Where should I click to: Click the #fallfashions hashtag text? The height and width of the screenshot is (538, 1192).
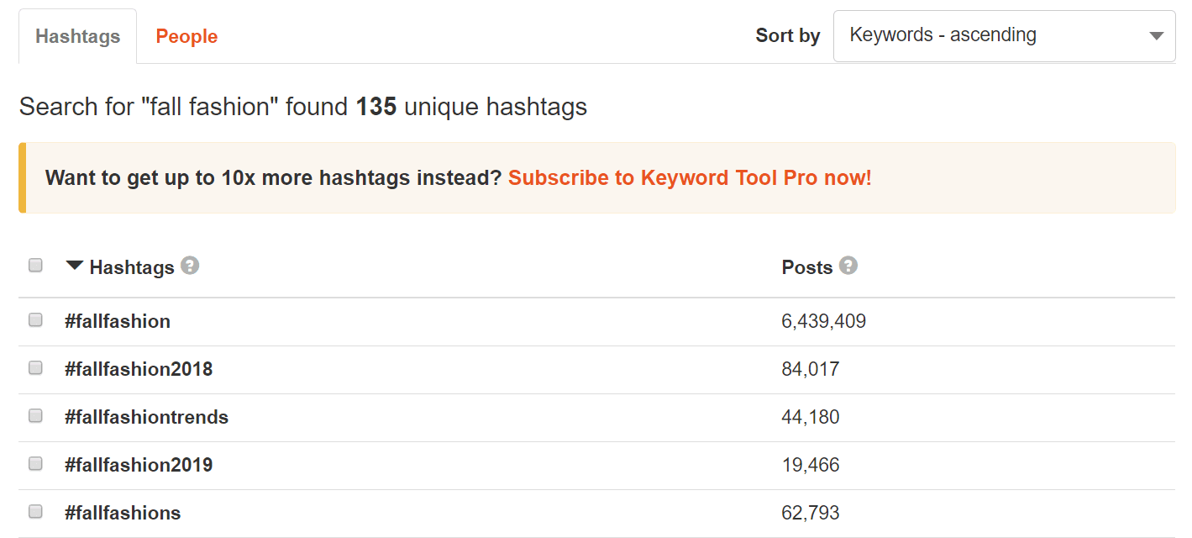coord(123,513)
